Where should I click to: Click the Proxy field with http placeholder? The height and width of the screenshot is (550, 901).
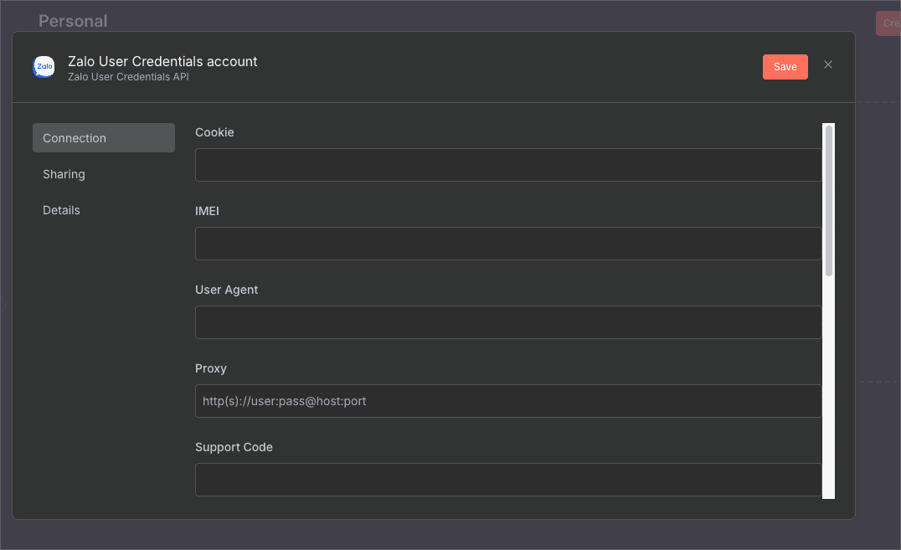[507, 401]
